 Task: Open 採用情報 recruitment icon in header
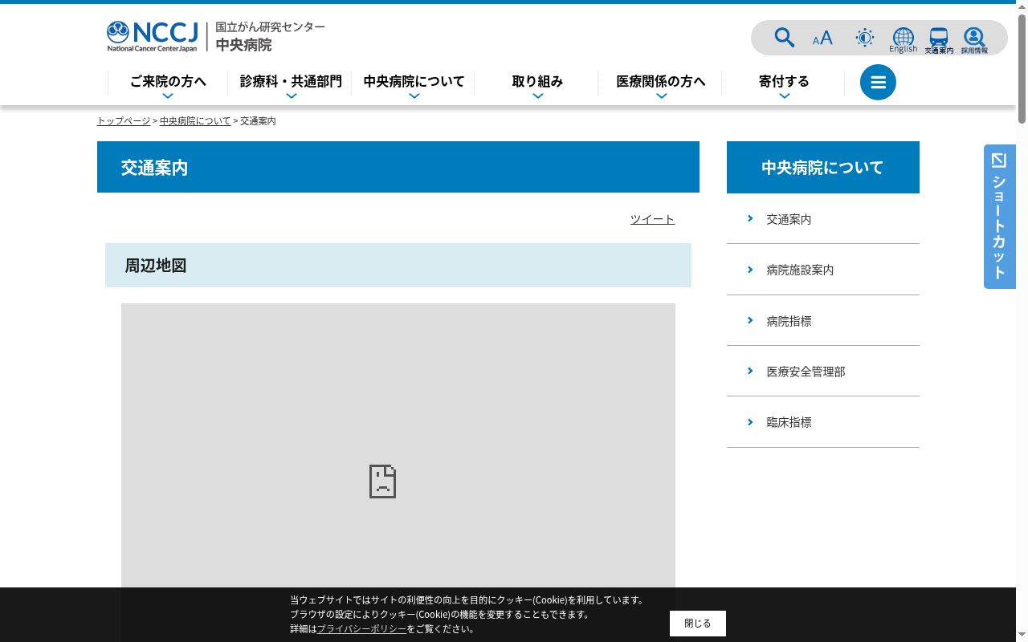(x=974, y=40)
